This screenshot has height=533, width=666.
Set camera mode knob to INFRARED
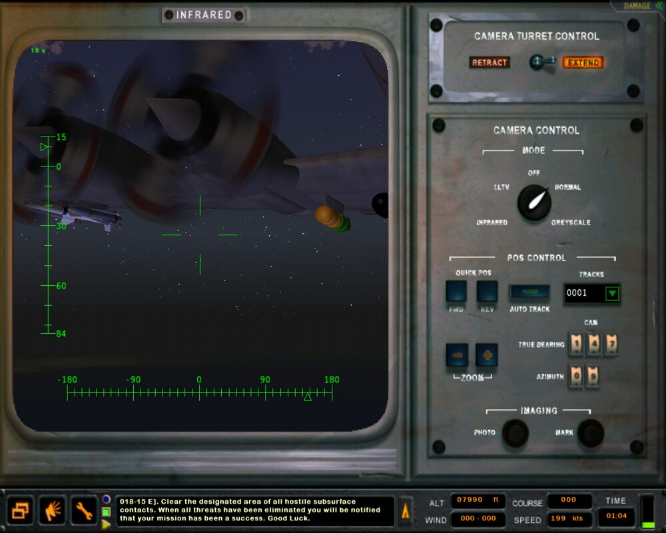492,223
